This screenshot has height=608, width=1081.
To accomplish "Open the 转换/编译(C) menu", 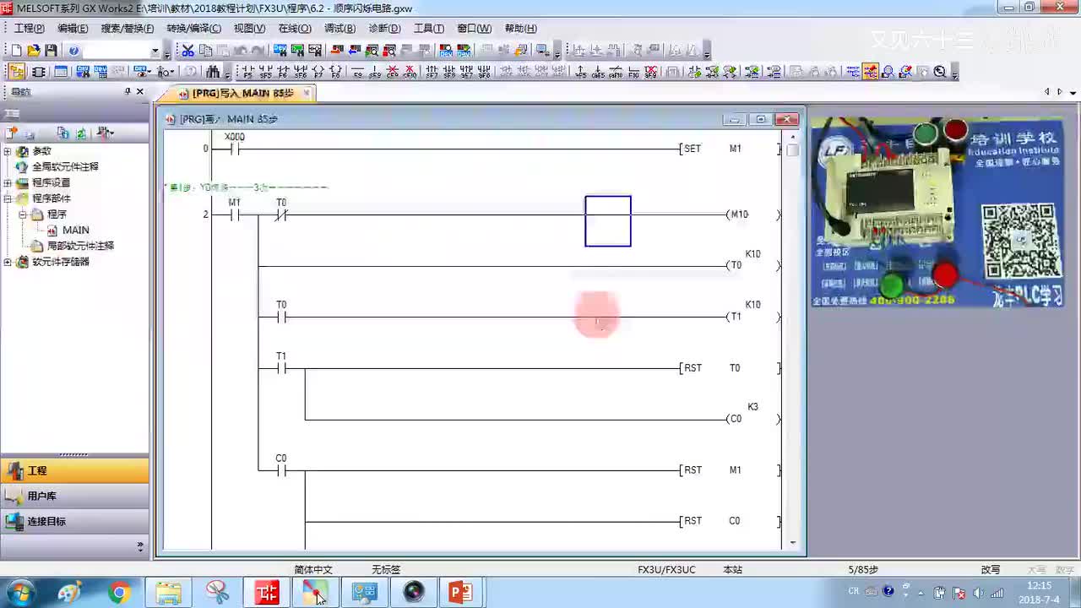I will point(193,28).
